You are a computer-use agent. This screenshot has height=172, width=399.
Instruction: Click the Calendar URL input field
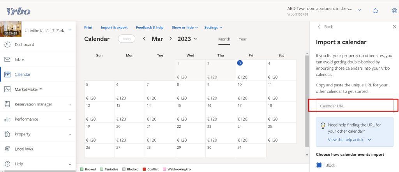pos(355,106)
